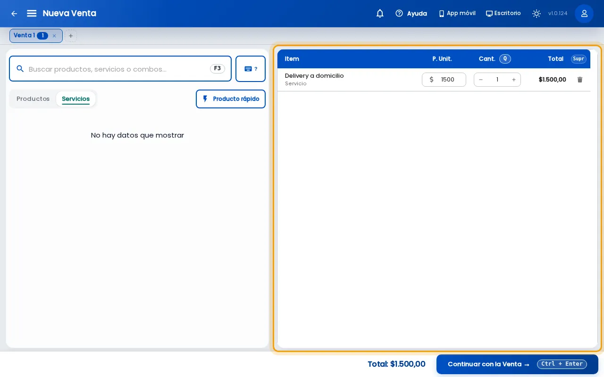
Task: Delete the Delivery a domicilio item
Action: (x=580, y=80)
